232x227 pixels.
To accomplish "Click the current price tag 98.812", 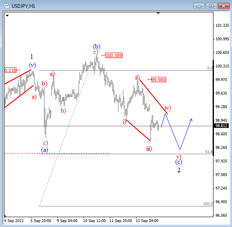I will tap(221, 126).
